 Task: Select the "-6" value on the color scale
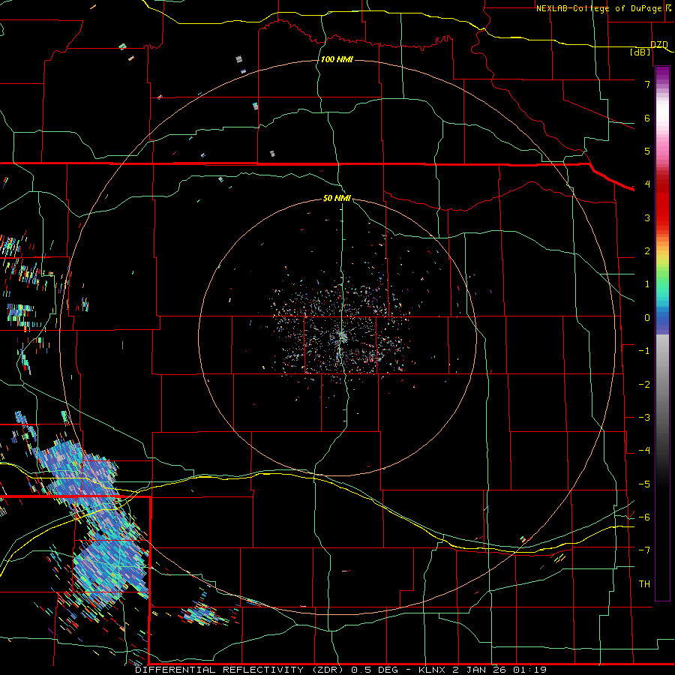click(644, 517)
